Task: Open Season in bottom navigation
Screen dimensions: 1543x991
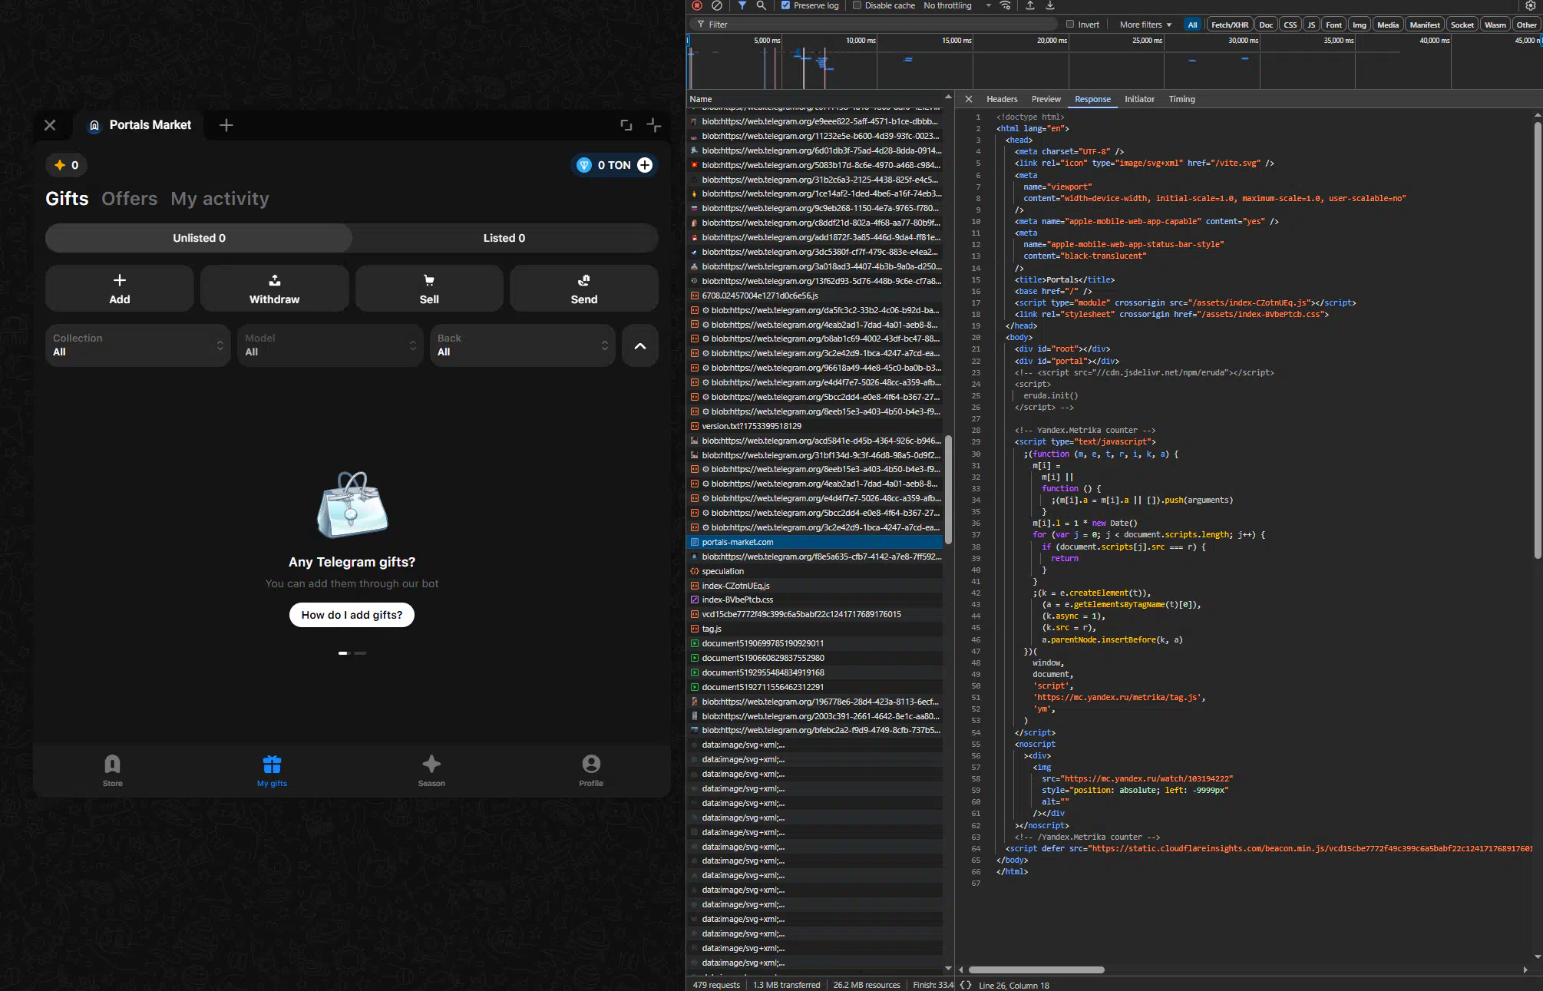Action: tap(431, 771)
